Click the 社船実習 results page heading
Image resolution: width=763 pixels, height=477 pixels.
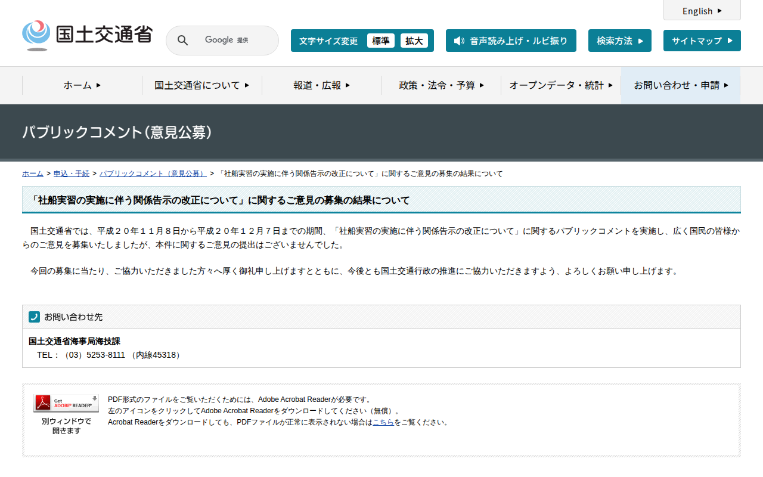point(381,200)
